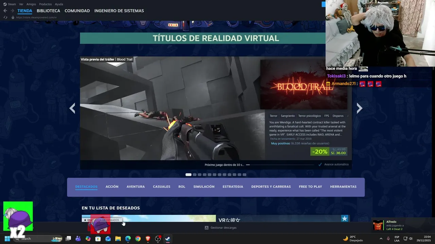
Task: Go back with the Steam back arrow
Action: coord(5,11)
